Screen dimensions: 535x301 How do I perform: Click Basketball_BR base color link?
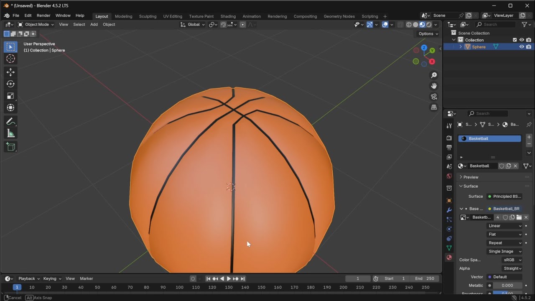(504, 209)
